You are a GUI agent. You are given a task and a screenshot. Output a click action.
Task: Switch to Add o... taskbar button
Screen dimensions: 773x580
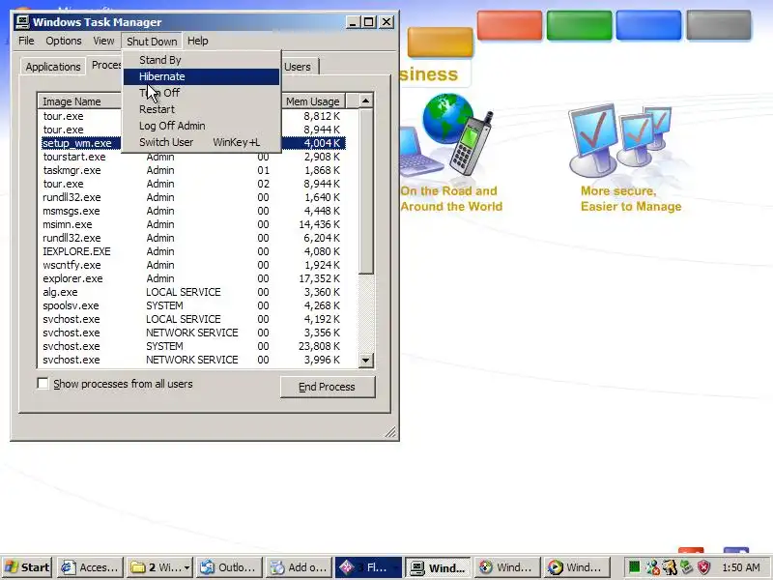click(299, 567)
